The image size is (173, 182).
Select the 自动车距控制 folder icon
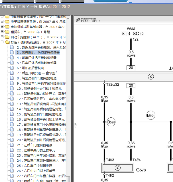[x=7, y=37]
